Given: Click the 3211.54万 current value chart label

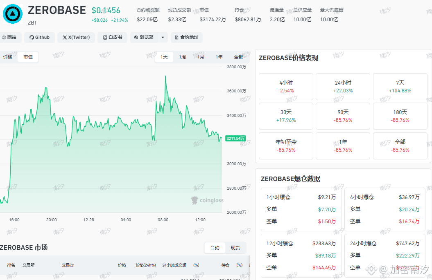Looking at the screenshot, I should (235, 138).
